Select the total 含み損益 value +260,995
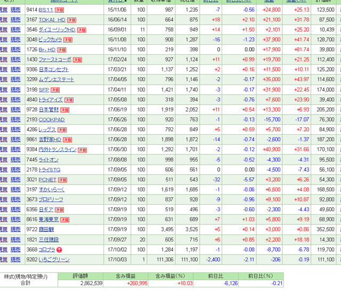This screenshot has width=341, height=290. (137, 284)
